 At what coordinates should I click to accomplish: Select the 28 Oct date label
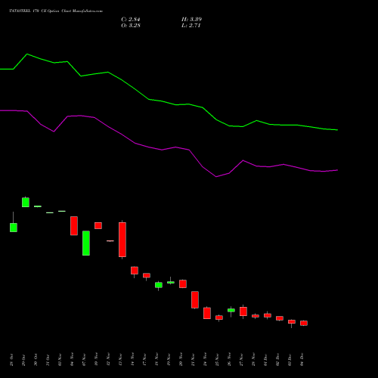coord(11,360)
